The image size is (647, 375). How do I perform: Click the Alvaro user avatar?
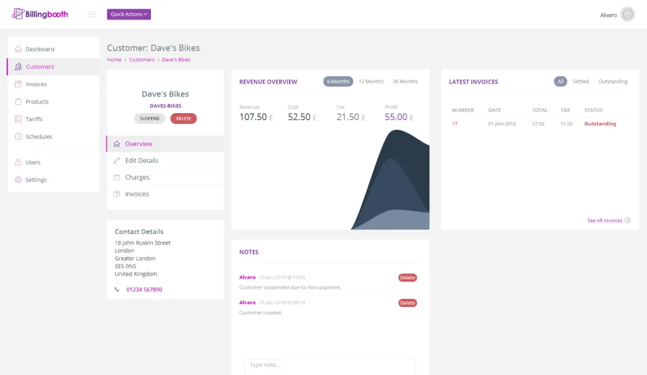[627, 14]
